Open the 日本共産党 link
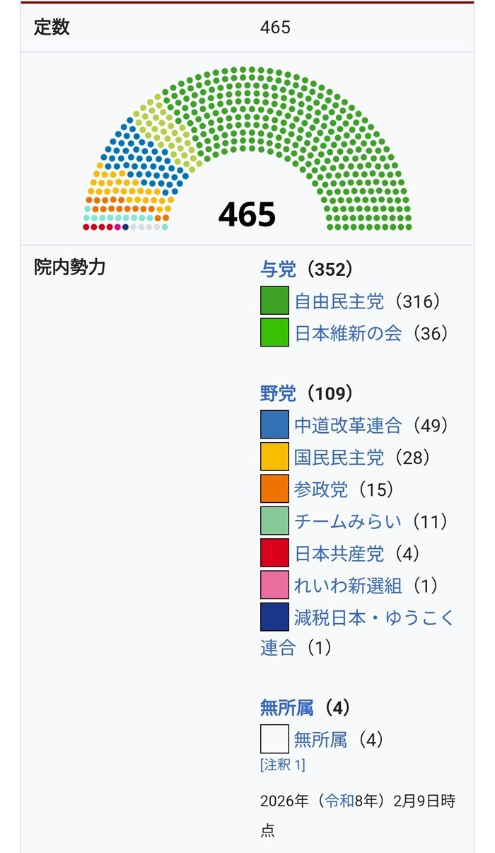The image size is (495, 853). pos(339,553)
